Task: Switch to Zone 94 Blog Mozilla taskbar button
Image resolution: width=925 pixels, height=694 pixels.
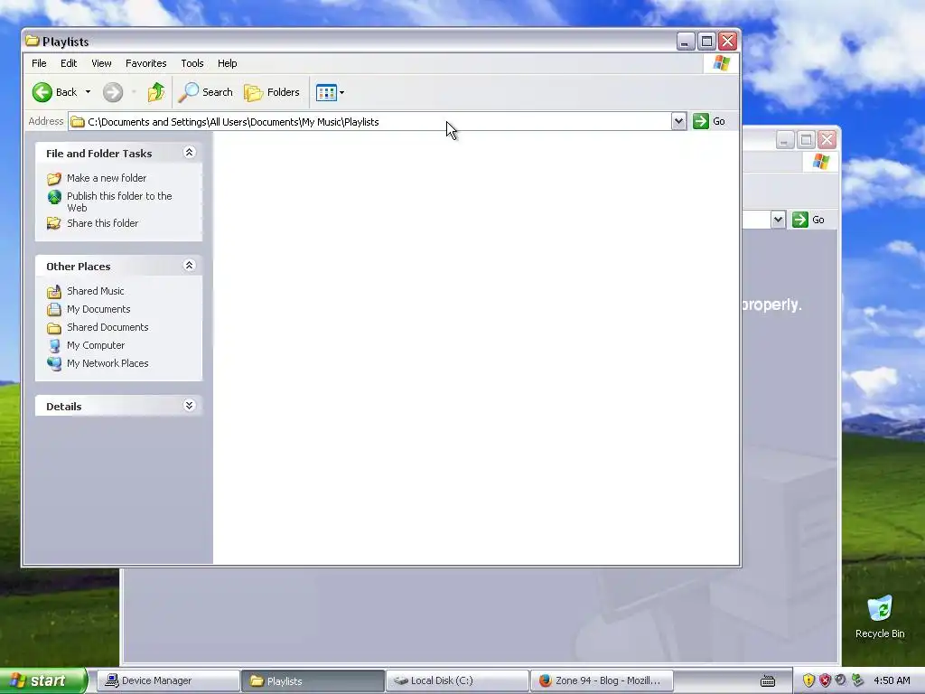Action: pyautogui.click(x=602, y=681)
